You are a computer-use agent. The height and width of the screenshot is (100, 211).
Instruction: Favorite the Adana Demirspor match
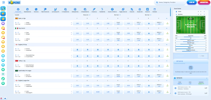(x=16, y=65)
